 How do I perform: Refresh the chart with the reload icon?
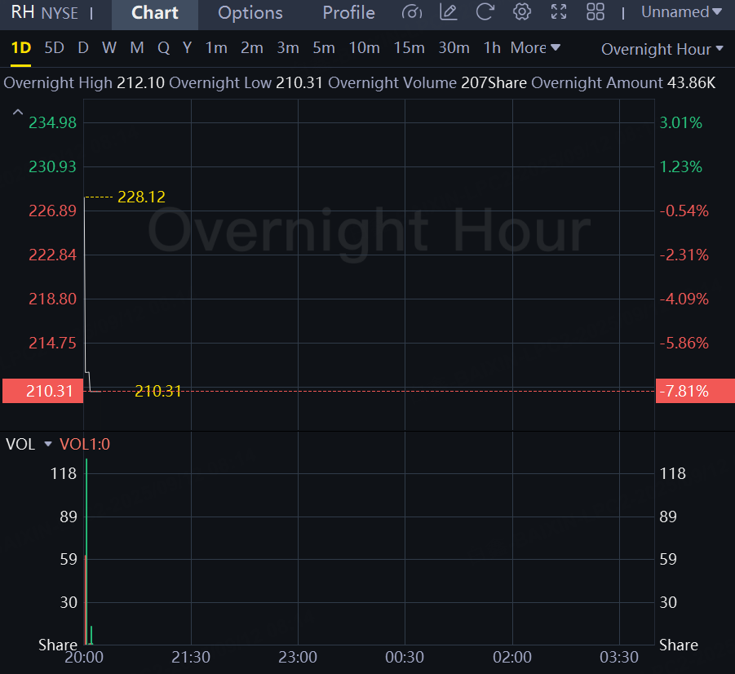tap(485, 12)
